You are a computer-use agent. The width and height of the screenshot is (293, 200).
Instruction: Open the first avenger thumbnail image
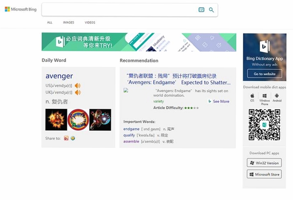point(56,120)
